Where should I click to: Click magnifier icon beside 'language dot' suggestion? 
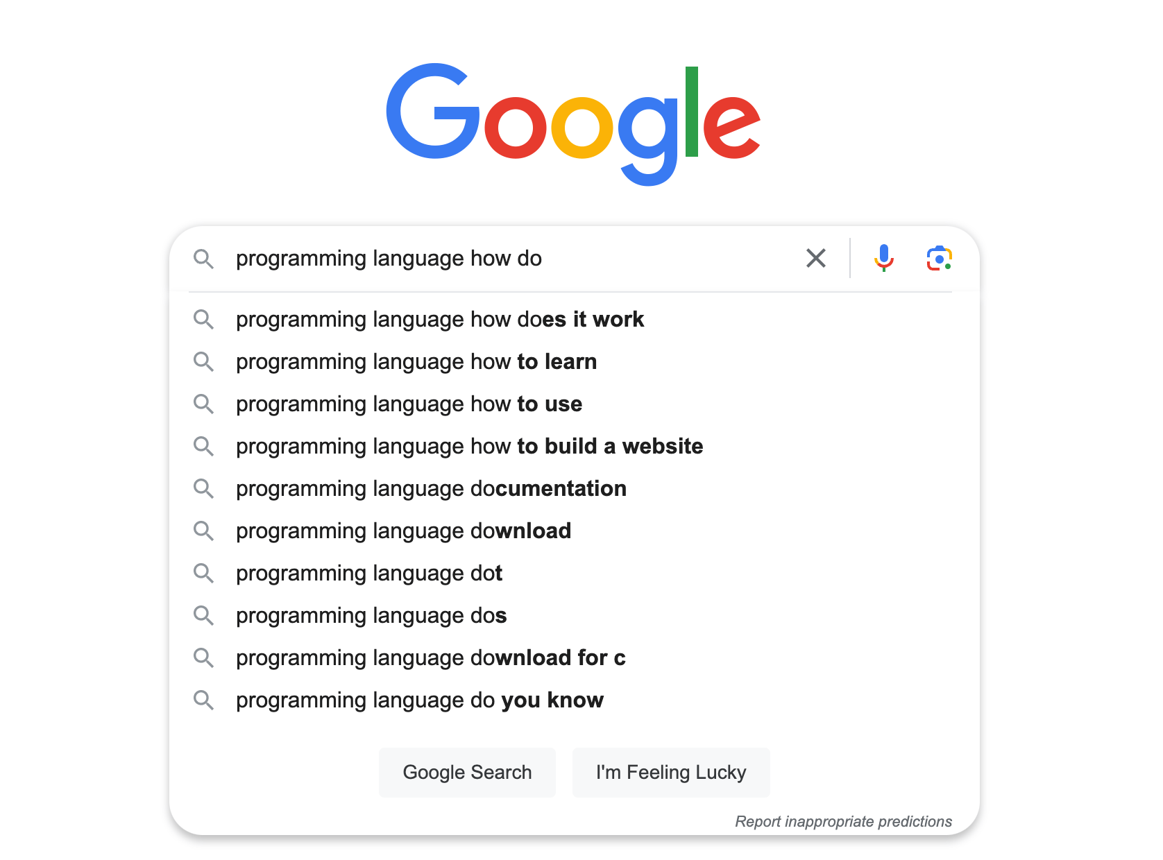tap(203, 573)
